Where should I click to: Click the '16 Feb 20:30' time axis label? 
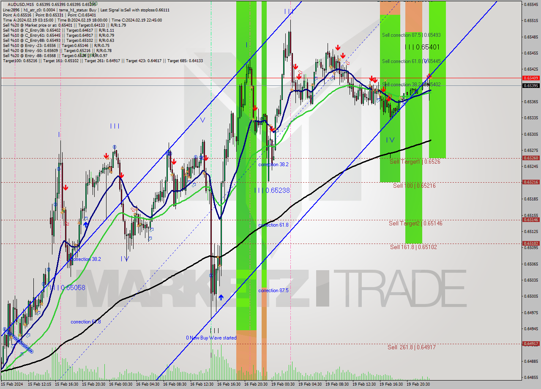(256, 384)
